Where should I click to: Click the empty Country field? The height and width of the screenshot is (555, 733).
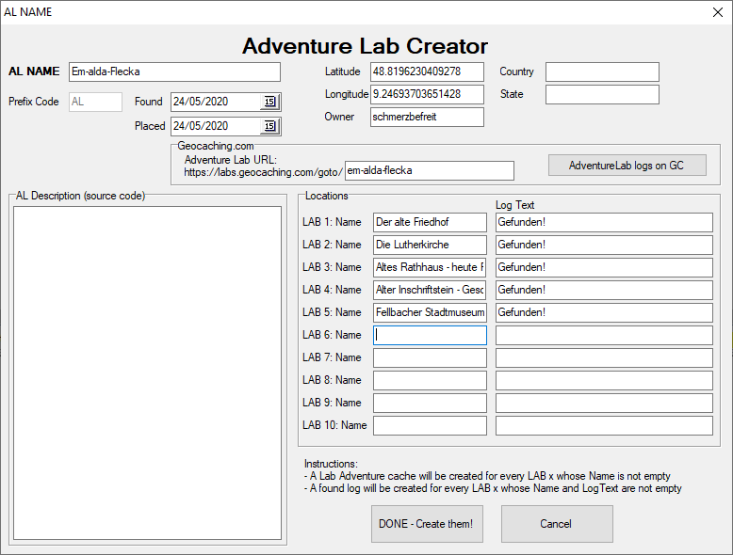pos(602,71)
